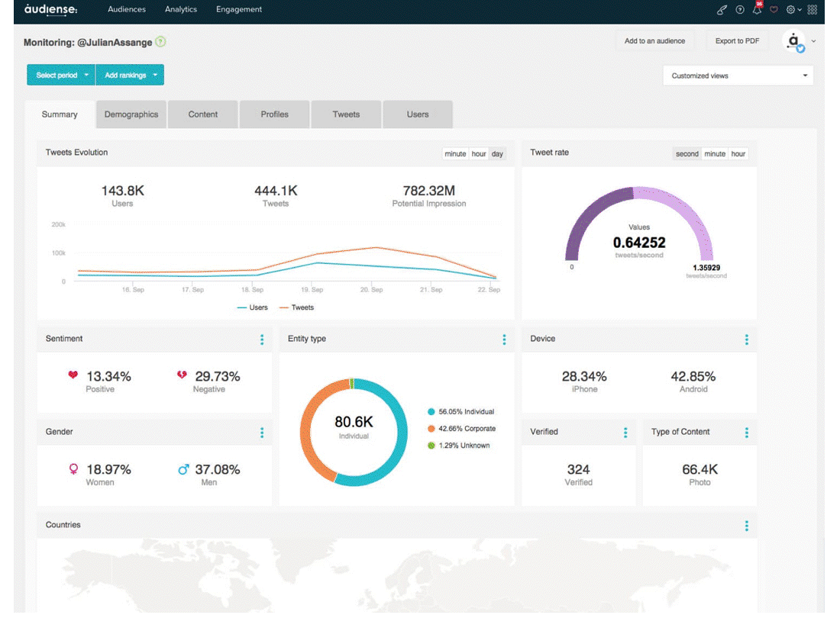Set Tweets Evolution granularity to hour
This screenshot has height=618, width=840.
pyautogui.click(x=478, y=153)
